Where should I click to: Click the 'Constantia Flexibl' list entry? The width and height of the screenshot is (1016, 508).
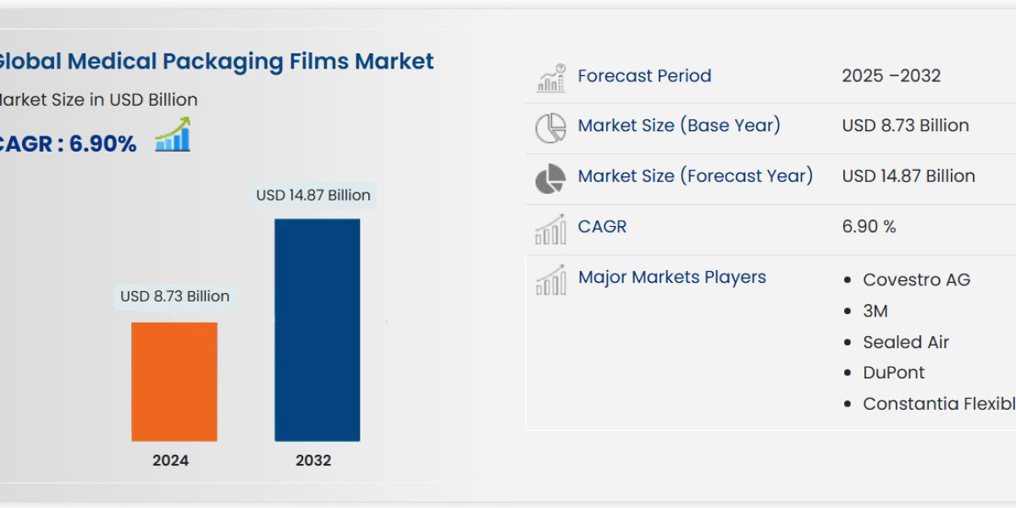tap(939, 405)
